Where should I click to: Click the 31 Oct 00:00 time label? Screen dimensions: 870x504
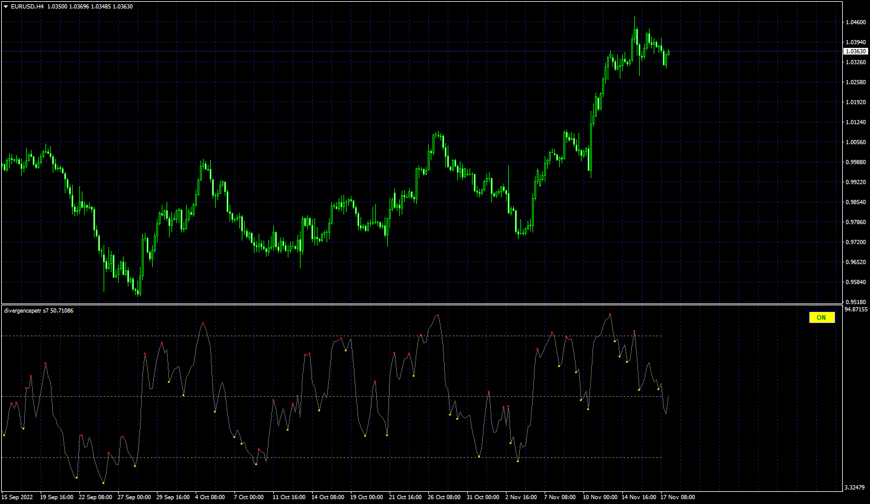(x=483, y=497)
